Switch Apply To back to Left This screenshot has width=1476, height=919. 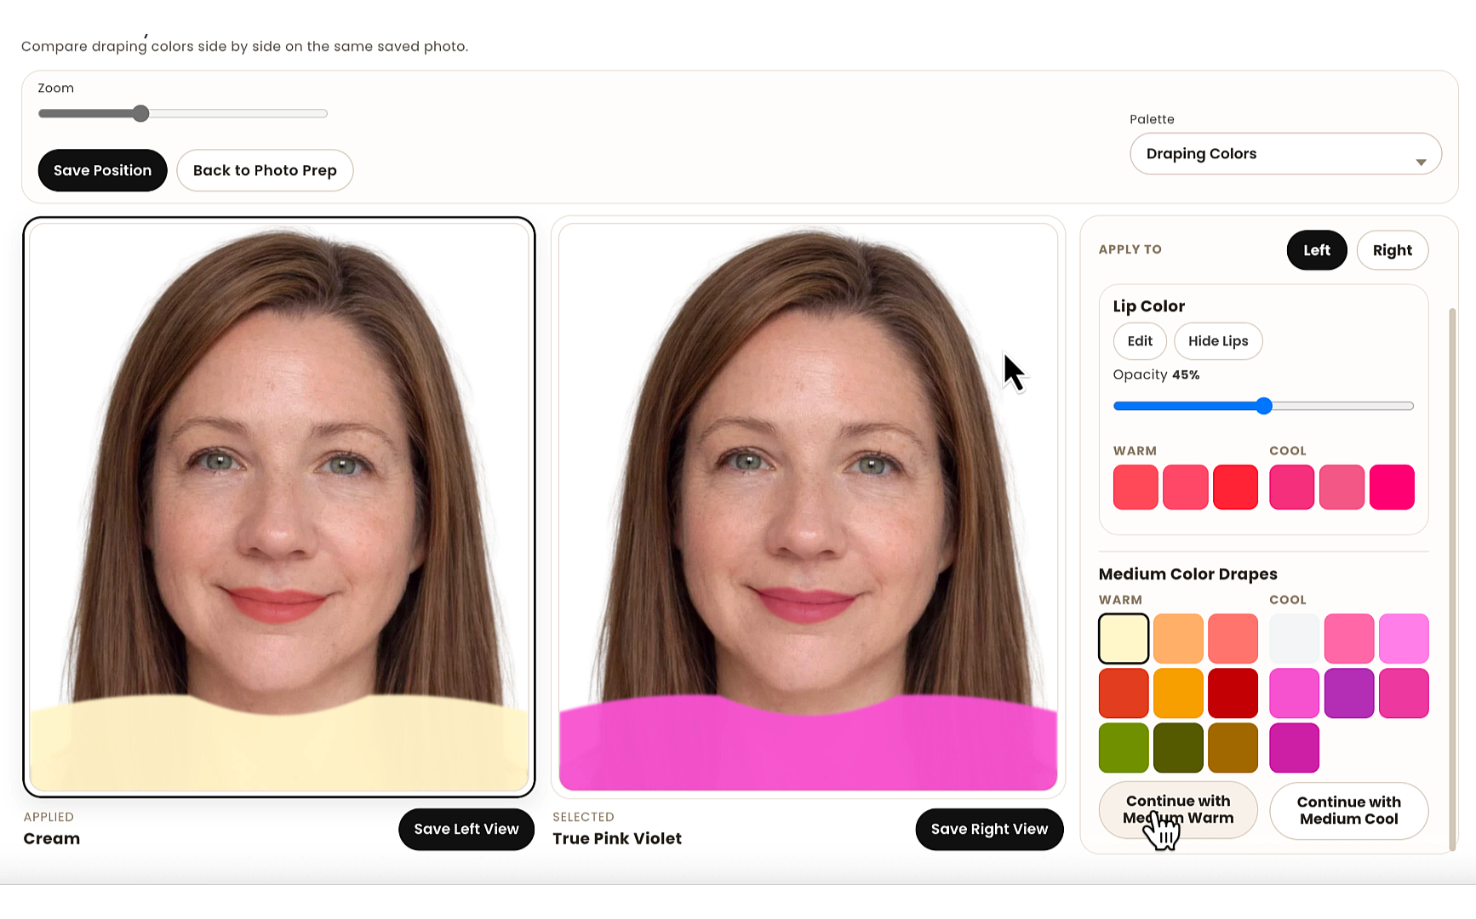click(1316, 249)
